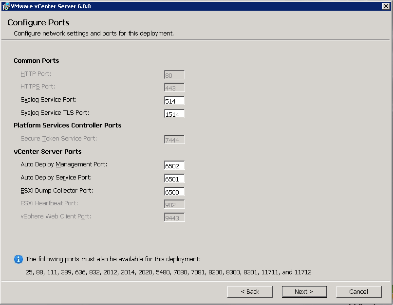Viewport: 393px width, 305px height.
Task: Select the Syslog Service TLS Port field
Action: (x=174, y=114)
